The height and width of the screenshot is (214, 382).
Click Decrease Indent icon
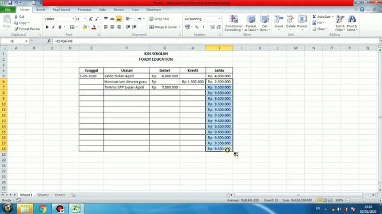[128, 27]
